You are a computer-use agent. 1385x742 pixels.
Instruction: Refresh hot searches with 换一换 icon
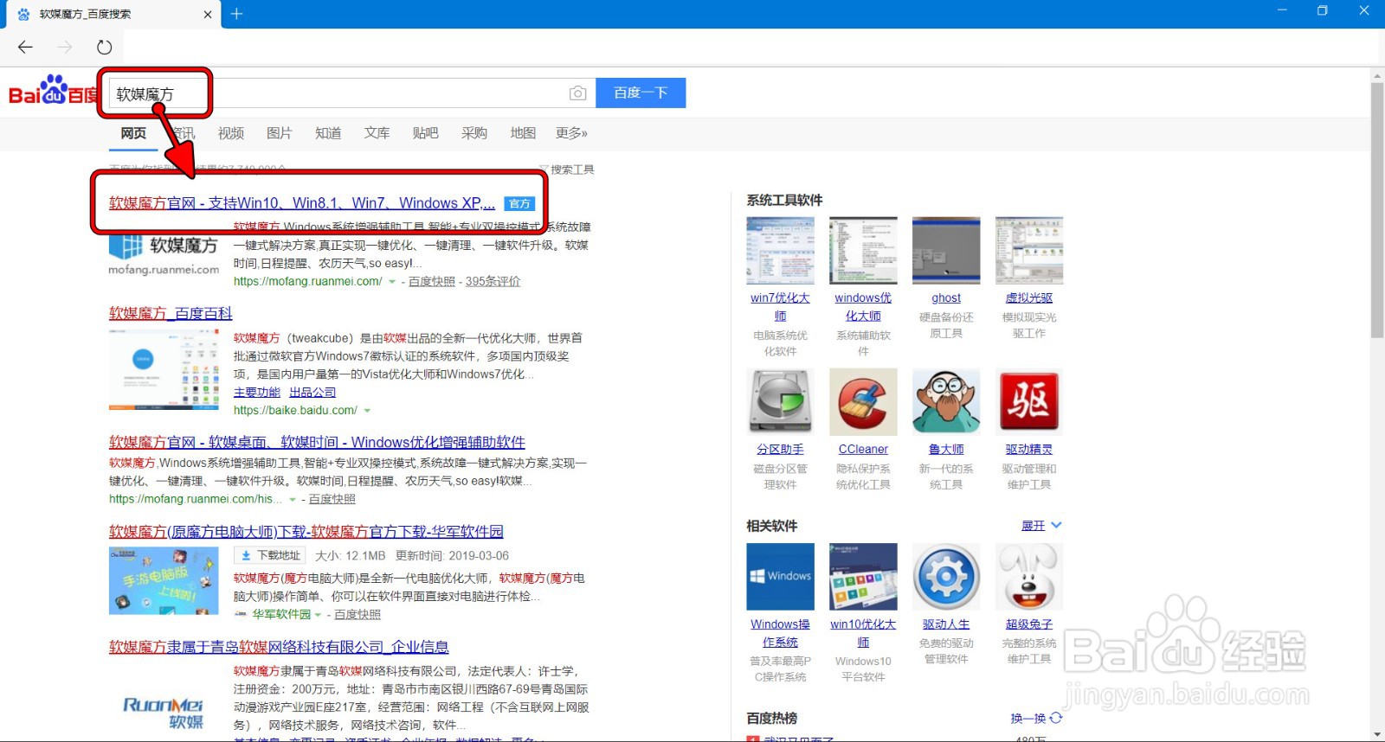1056,718
